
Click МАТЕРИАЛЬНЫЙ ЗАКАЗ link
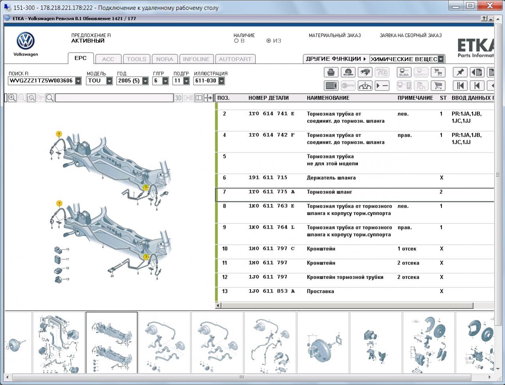point(335,36)
